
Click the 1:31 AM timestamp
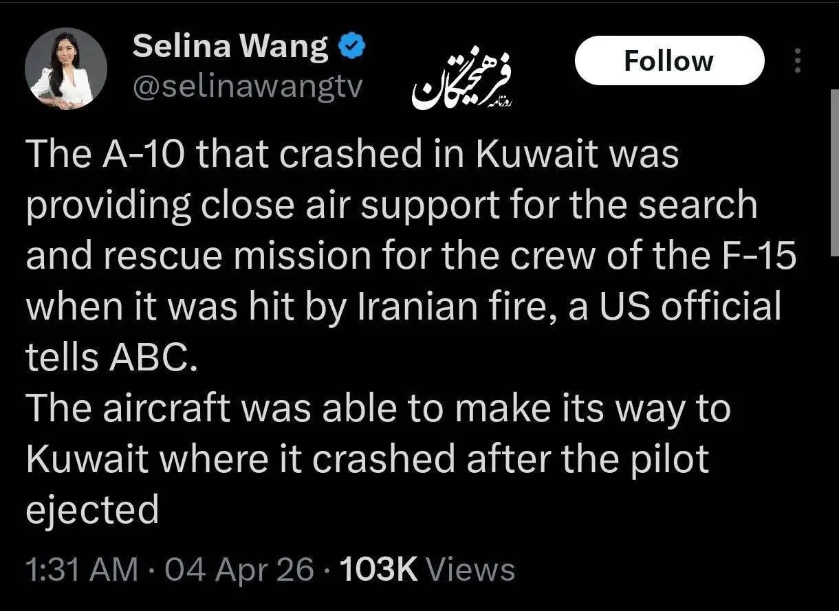76,570
